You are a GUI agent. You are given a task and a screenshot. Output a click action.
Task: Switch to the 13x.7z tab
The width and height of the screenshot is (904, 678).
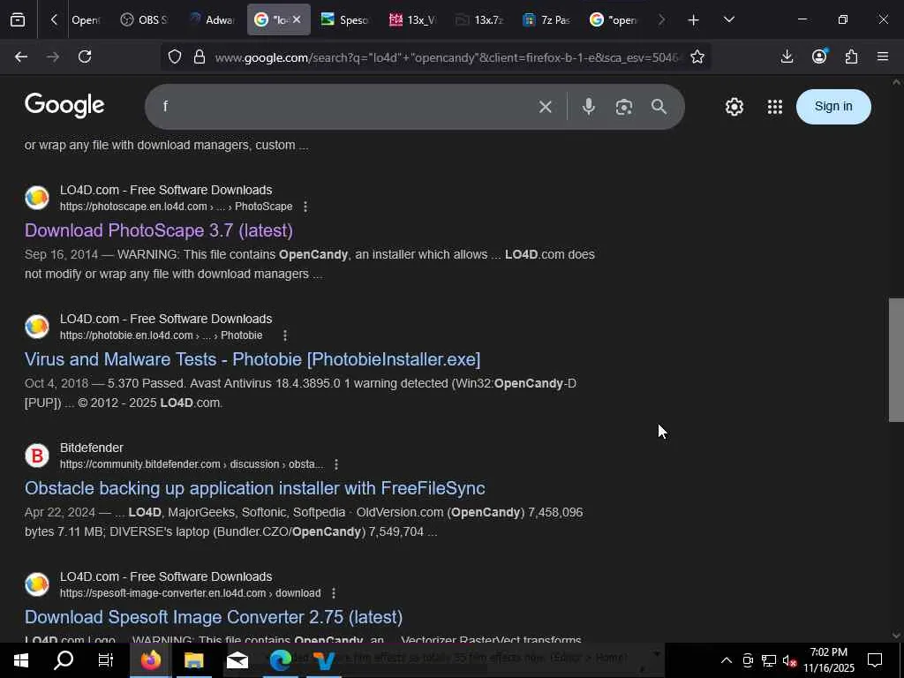coord(479,19)
